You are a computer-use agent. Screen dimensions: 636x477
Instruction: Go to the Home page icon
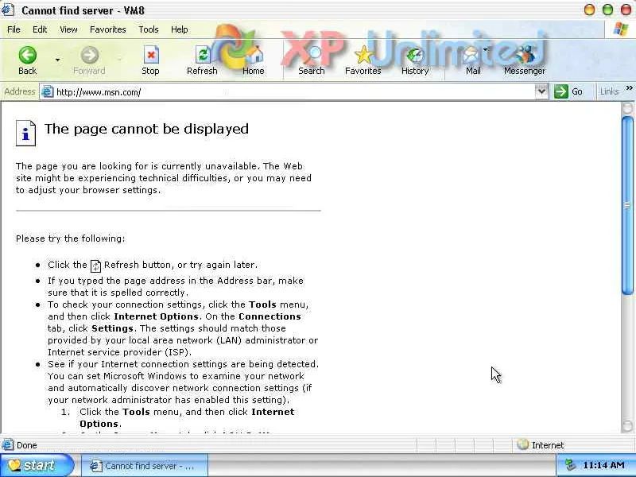point(254,60)
